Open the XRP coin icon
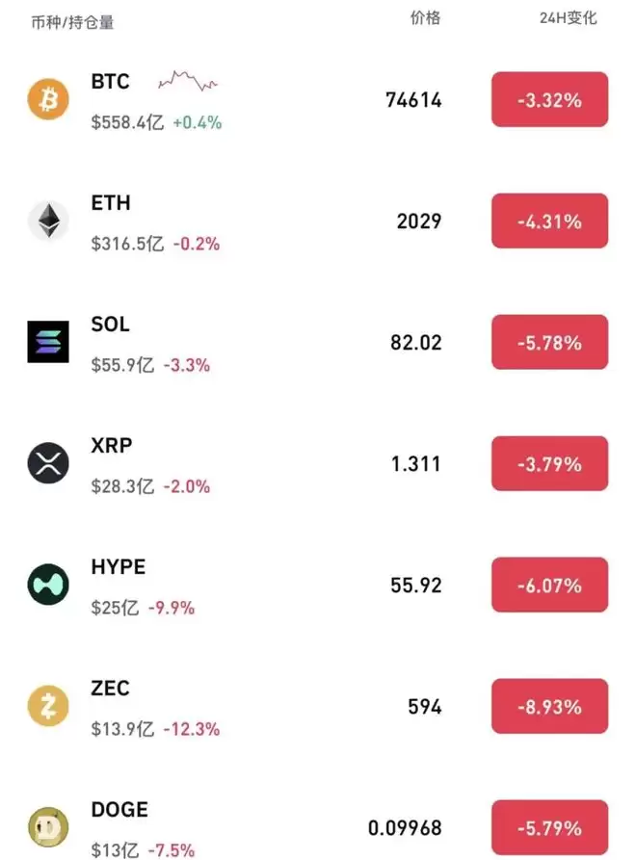The image size is (636, 860). (x=48, y=463)
